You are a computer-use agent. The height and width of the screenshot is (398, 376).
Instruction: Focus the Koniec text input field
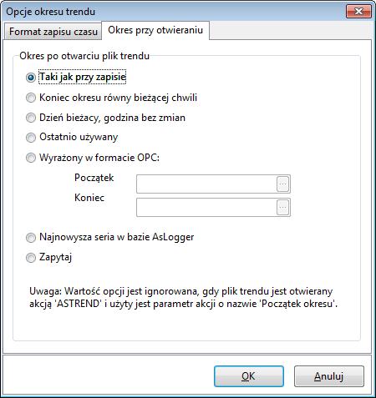point(206,208)
